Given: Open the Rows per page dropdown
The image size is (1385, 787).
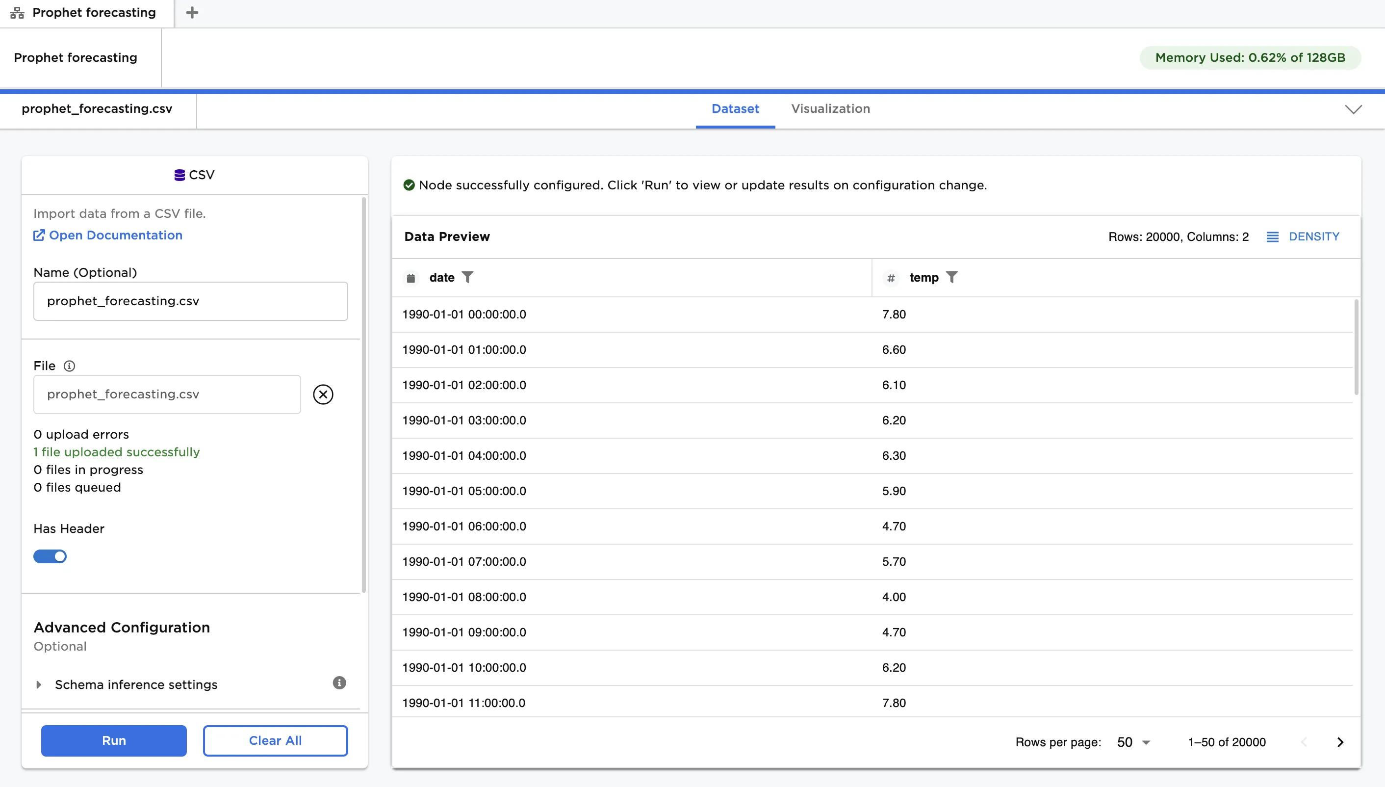Looking at the screenshot, I should point(1130,741).
